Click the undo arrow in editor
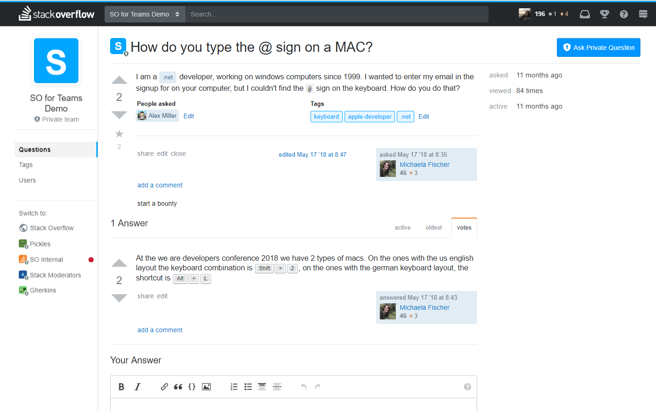This screenshot has width=656, height=411. coord(304,387)
